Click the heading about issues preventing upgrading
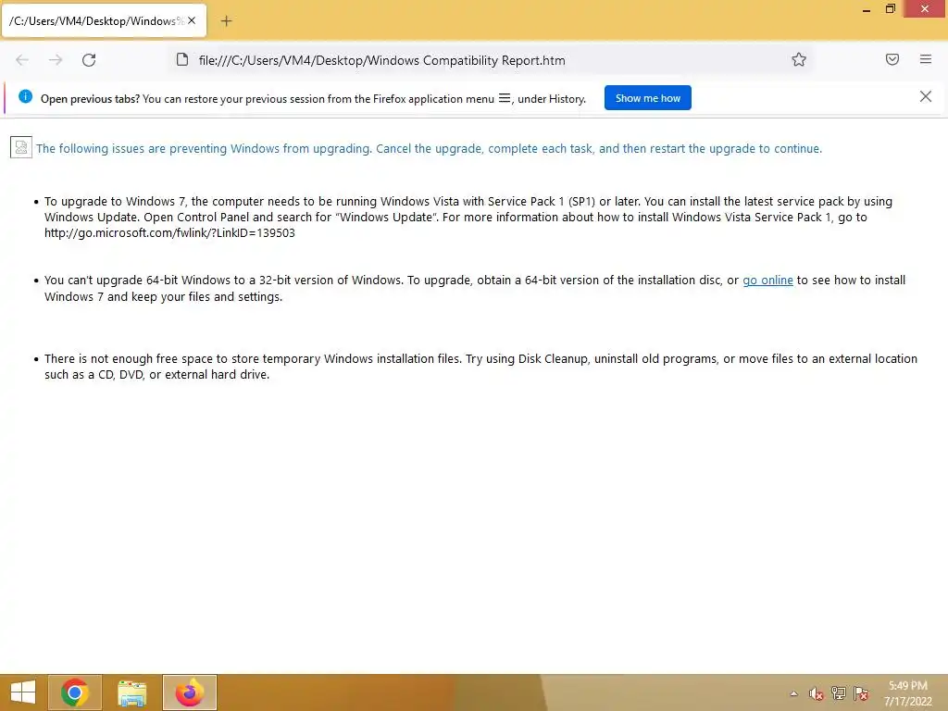The width and height of the screenshot is (948, 711). point(429,149)
